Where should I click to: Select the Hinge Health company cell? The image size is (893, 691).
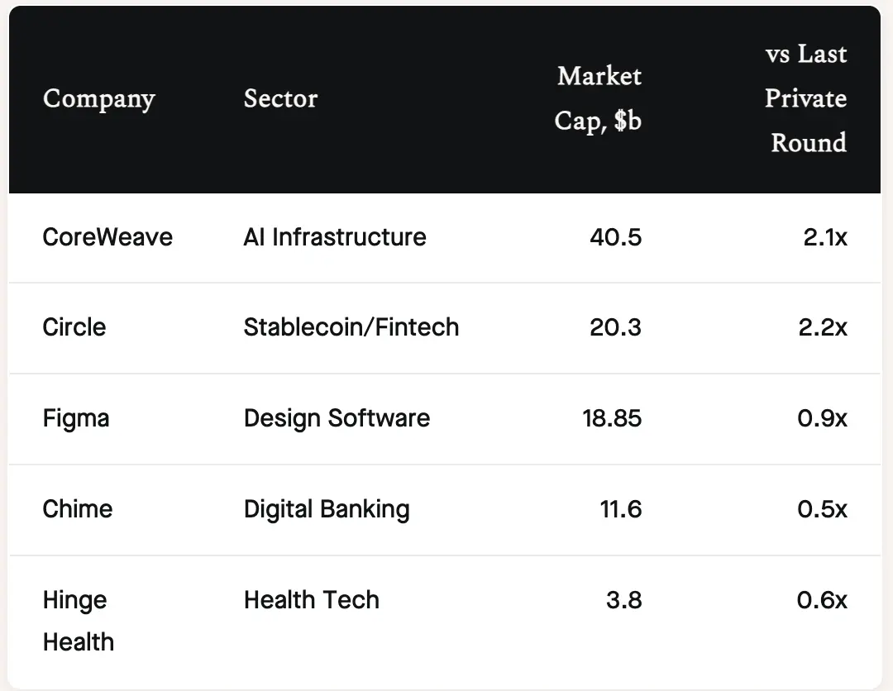click(x=78, y=621)
